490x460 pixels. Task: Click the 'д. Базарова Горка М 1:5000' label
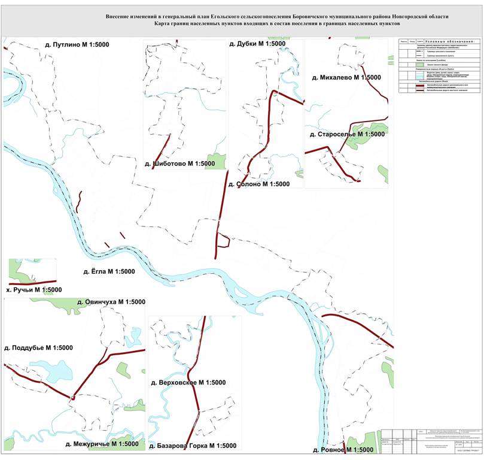[193, 446]
